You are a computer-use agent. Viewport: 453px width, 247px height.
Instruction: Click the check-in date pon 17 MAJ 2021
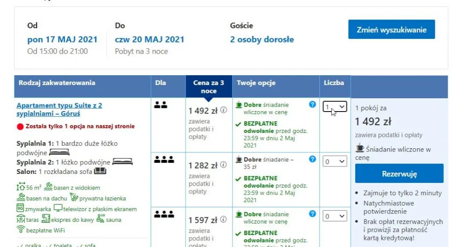pos(62,39)
